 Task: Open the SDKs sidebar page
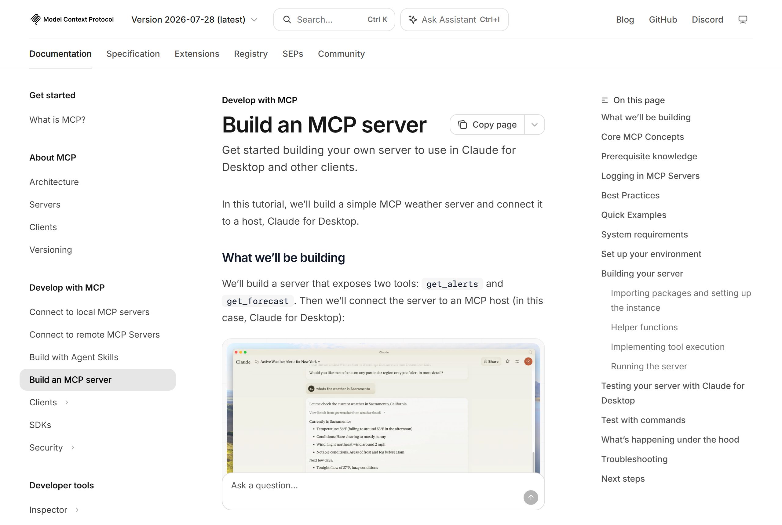coord(40,425)
